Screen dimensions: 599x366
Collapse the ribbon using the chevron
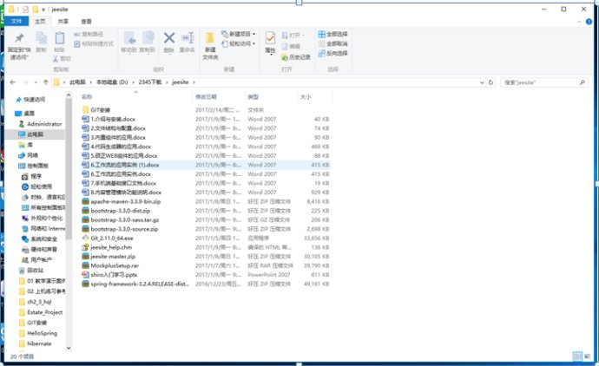(x=579, y=23)
